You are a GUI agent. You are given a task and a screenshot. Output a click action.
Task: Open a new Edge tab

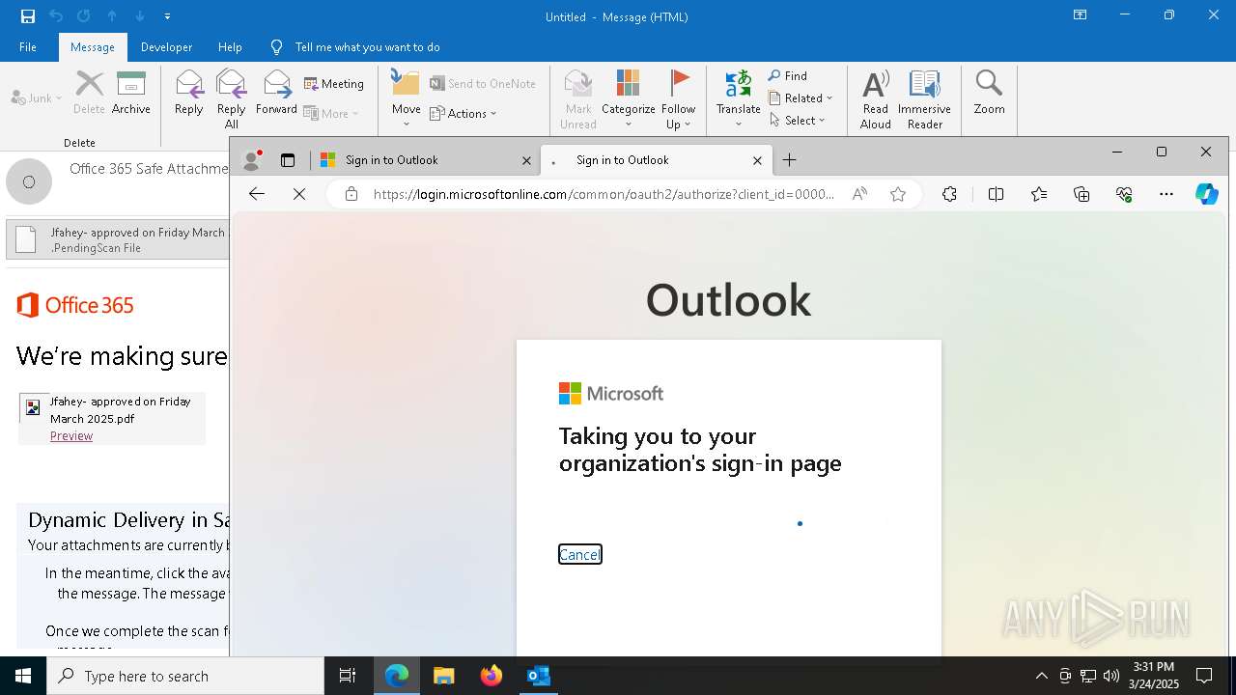tap(790, 160)
